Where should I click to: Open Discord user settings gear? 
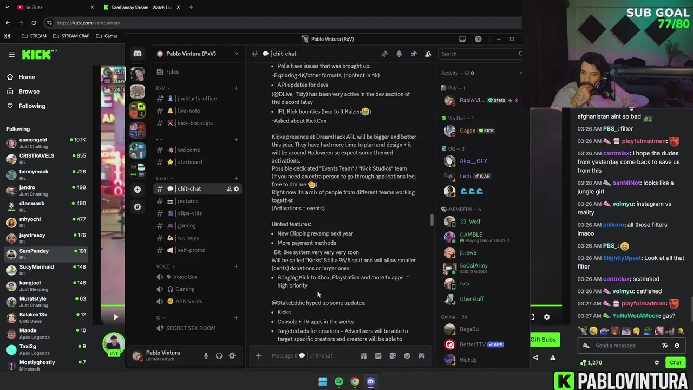pyautogui.click(x=232, y=356)
